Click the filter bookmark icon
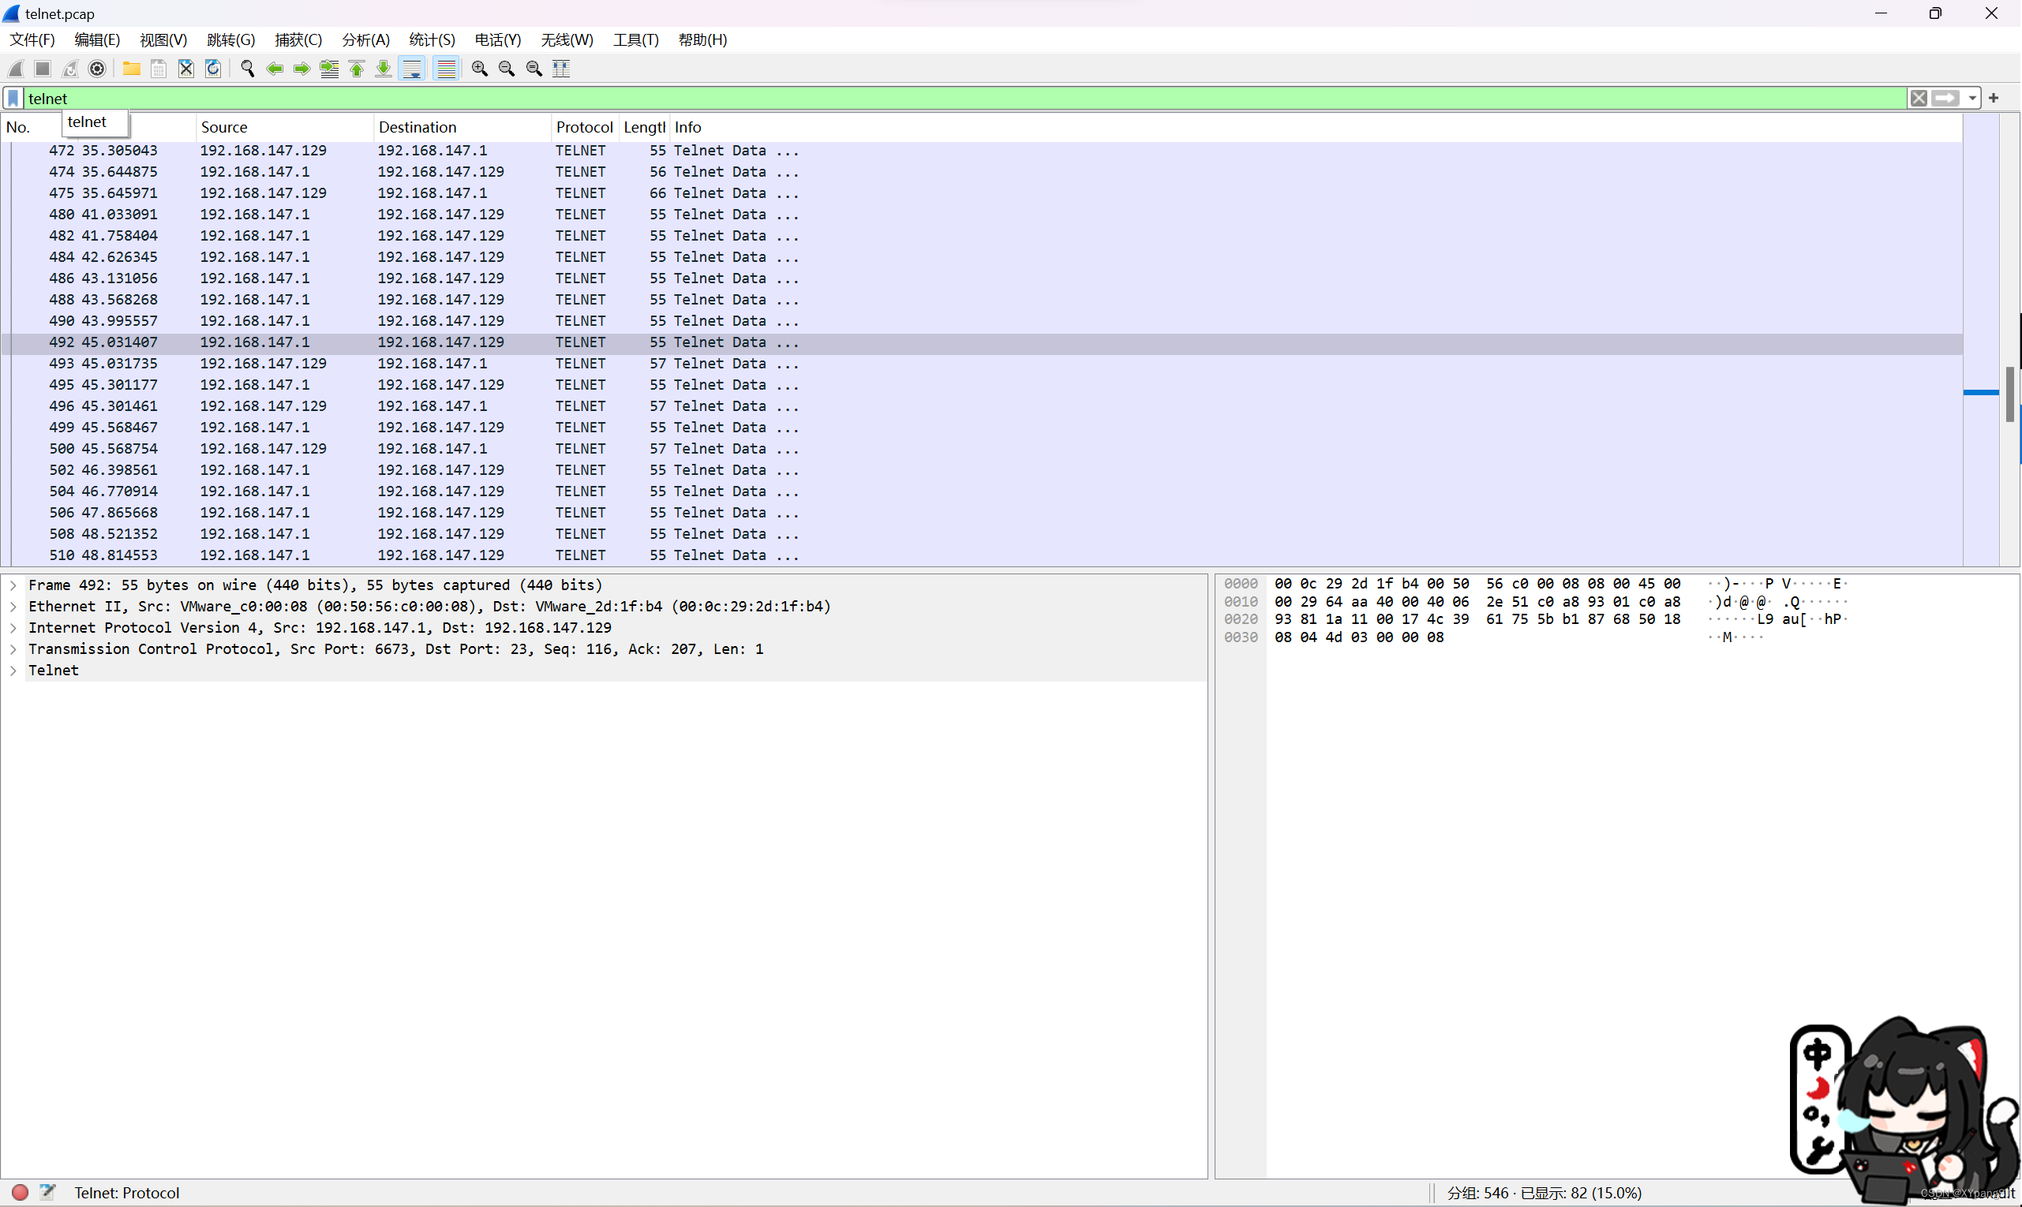This screenshot has width=2022, height=1207. [x=13, y=98]
